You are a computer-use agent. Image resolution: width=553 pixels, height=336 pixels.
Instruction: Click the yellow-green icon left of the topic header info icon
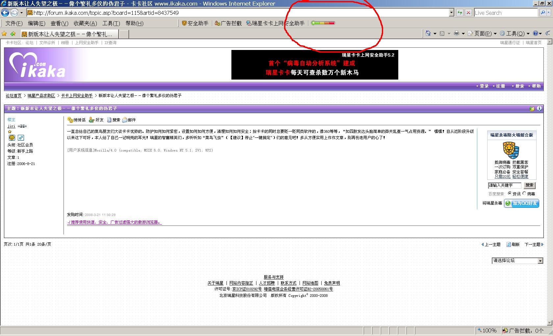pyautogui.click(x=532, y=108)
